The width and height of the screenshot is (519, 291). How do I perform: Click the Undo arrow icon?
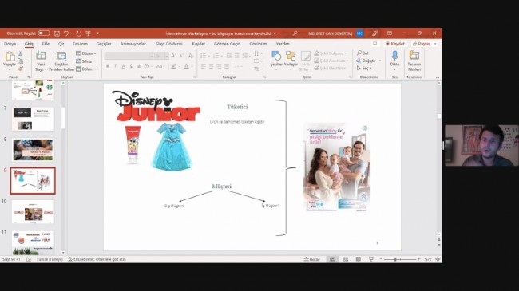(66, 33)
